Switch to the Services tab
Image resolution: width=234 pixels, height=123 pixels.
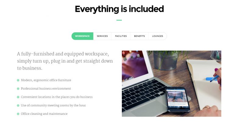pyautogui.click(x=102, y=36)
